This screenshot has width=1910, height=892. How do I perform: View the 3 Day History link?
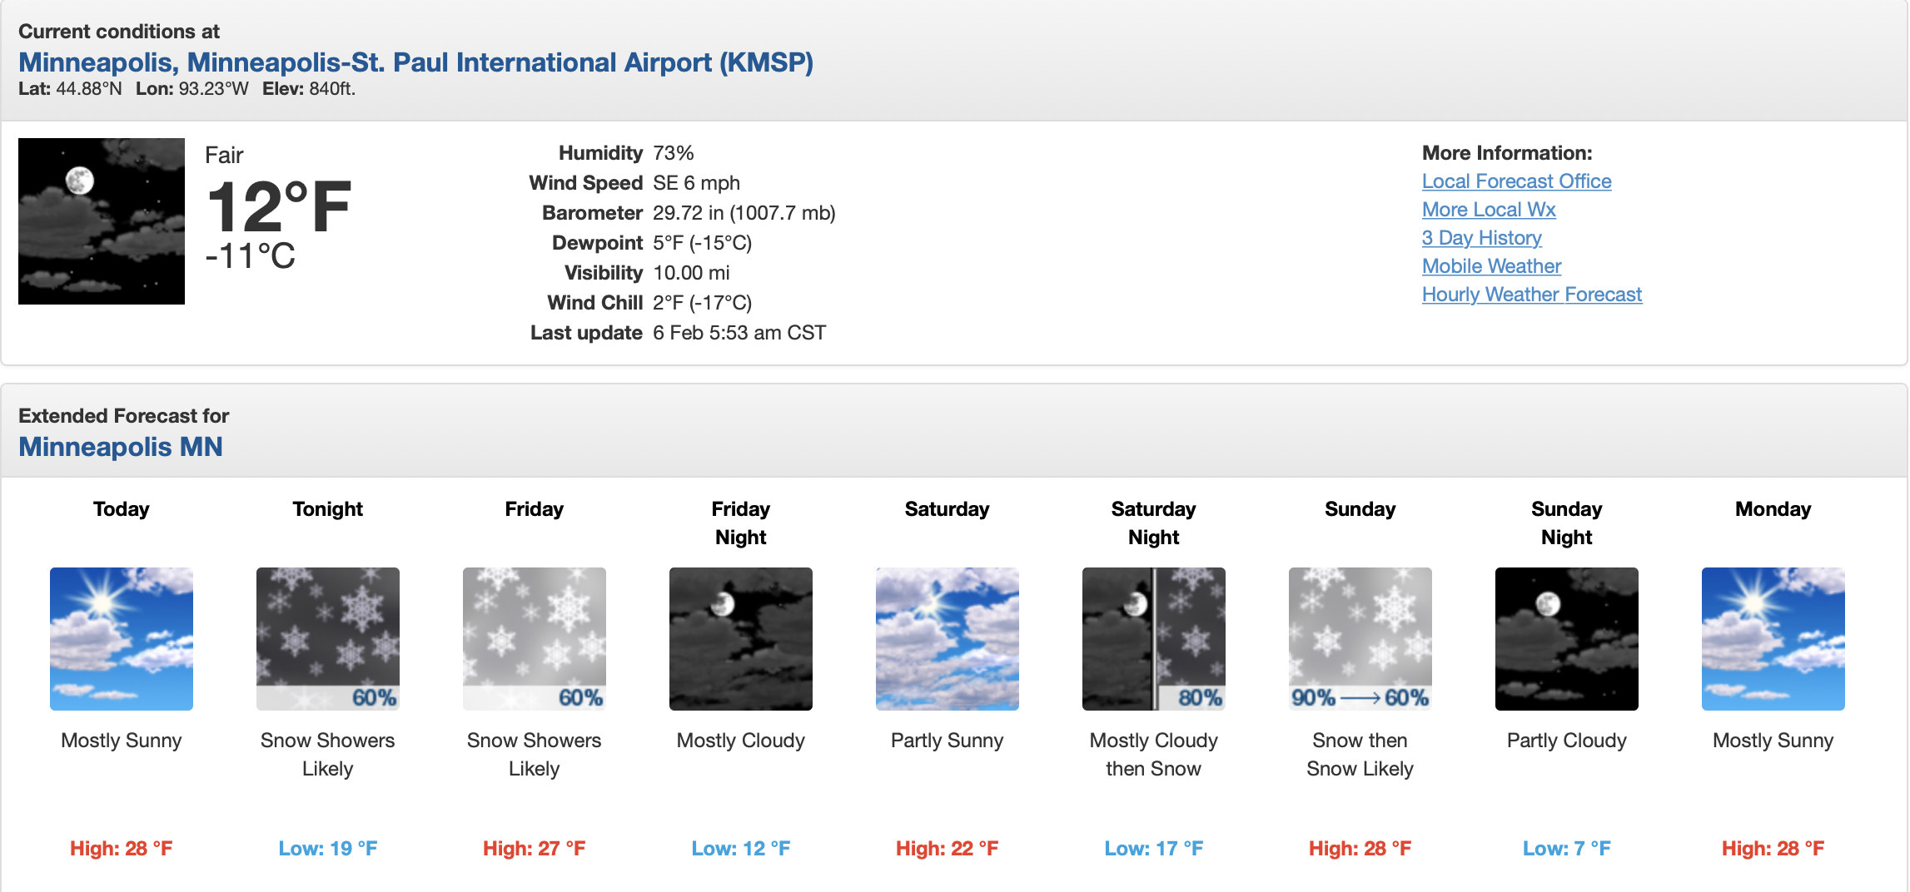(1482, 238)
